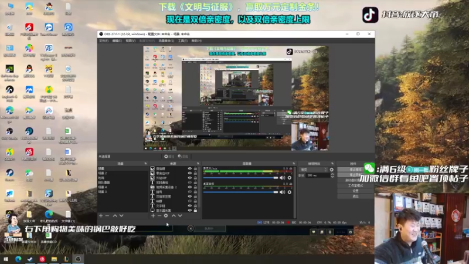This screenshot has height=264, width=469.
Task: Open 文件(F) menu
Action: [104, 40]
